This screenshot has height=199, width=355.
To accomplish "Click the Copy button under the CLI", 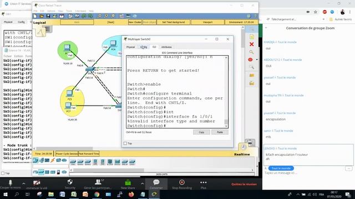I will click(201, 132).
